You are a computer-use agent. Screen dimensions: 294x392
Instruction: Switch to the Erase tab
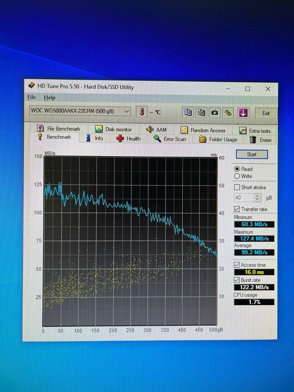[x=260, y=140]
